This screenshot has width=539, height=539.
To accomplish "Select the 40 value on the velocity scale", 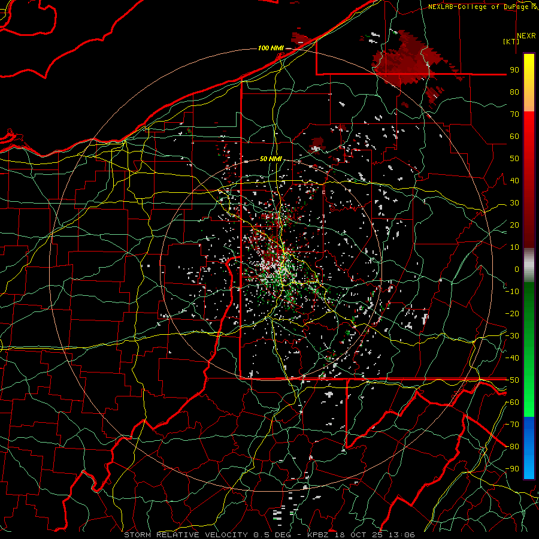I will tap(514, 181).
